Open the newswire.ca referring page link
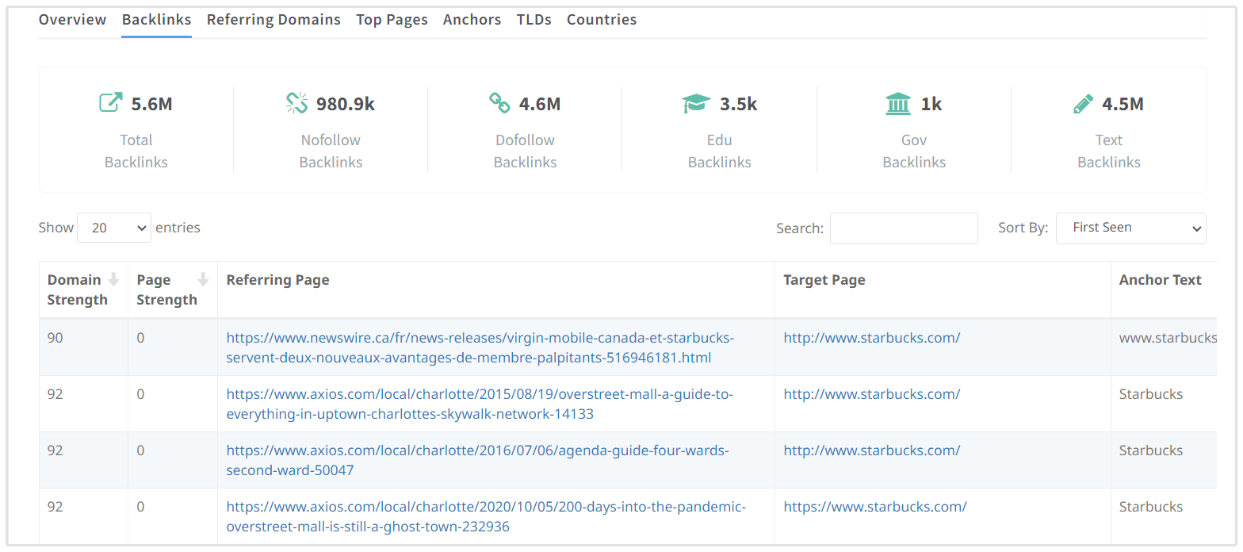 pos(480,347)
